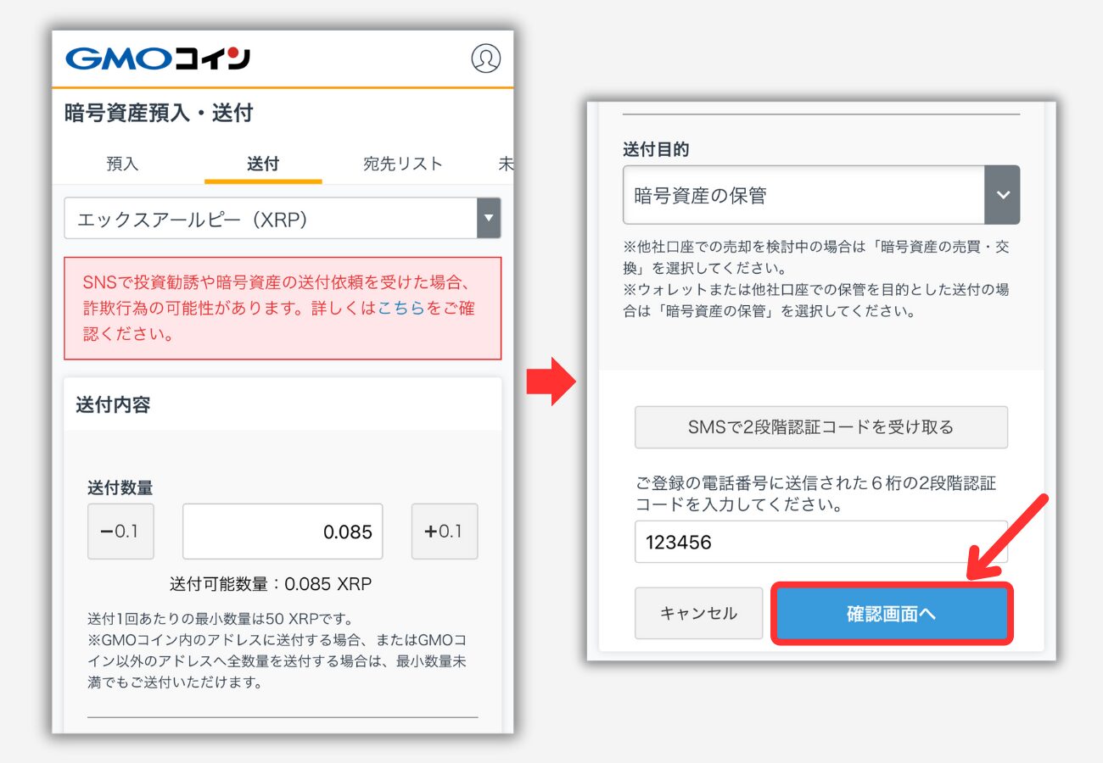Switch to the 預入 tab
1103x763 pixels.
[123, 164]
